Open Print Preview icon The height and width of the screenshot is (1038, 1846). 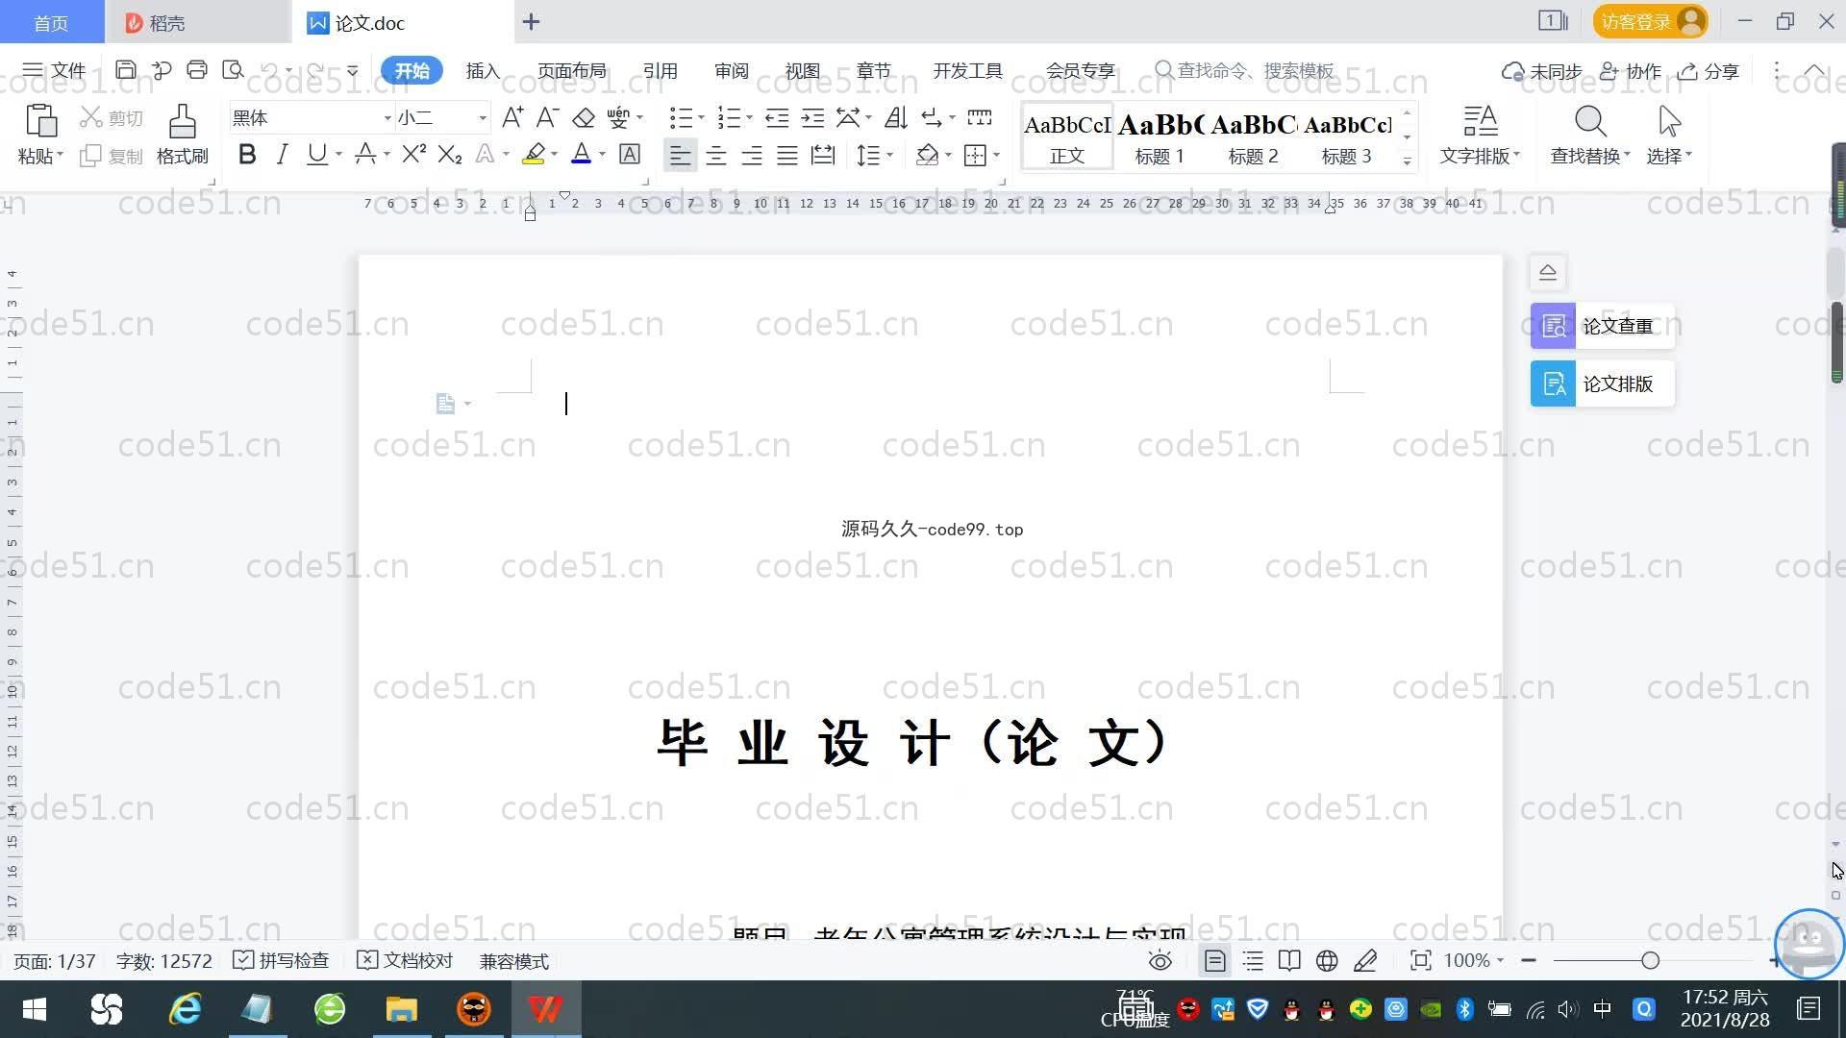pyautogui.click(x=233, y=70)
